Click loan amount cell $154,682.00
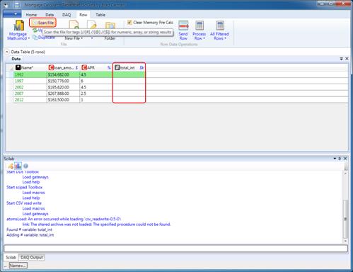This screenshot has height=272, width=353. pyautogui.click(x=64, y=75)
